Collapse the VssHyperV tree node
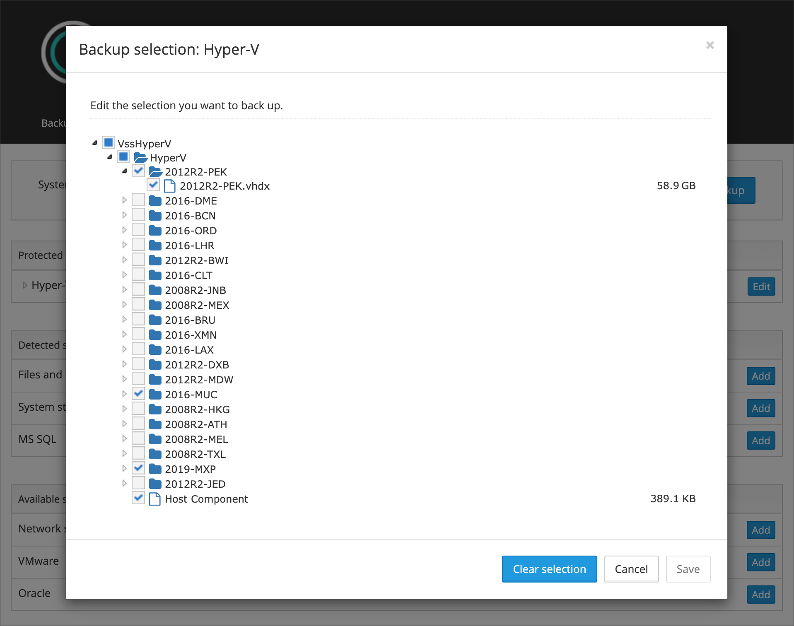The height and width of the screenshot is (626, 794). tap(94, 143)
